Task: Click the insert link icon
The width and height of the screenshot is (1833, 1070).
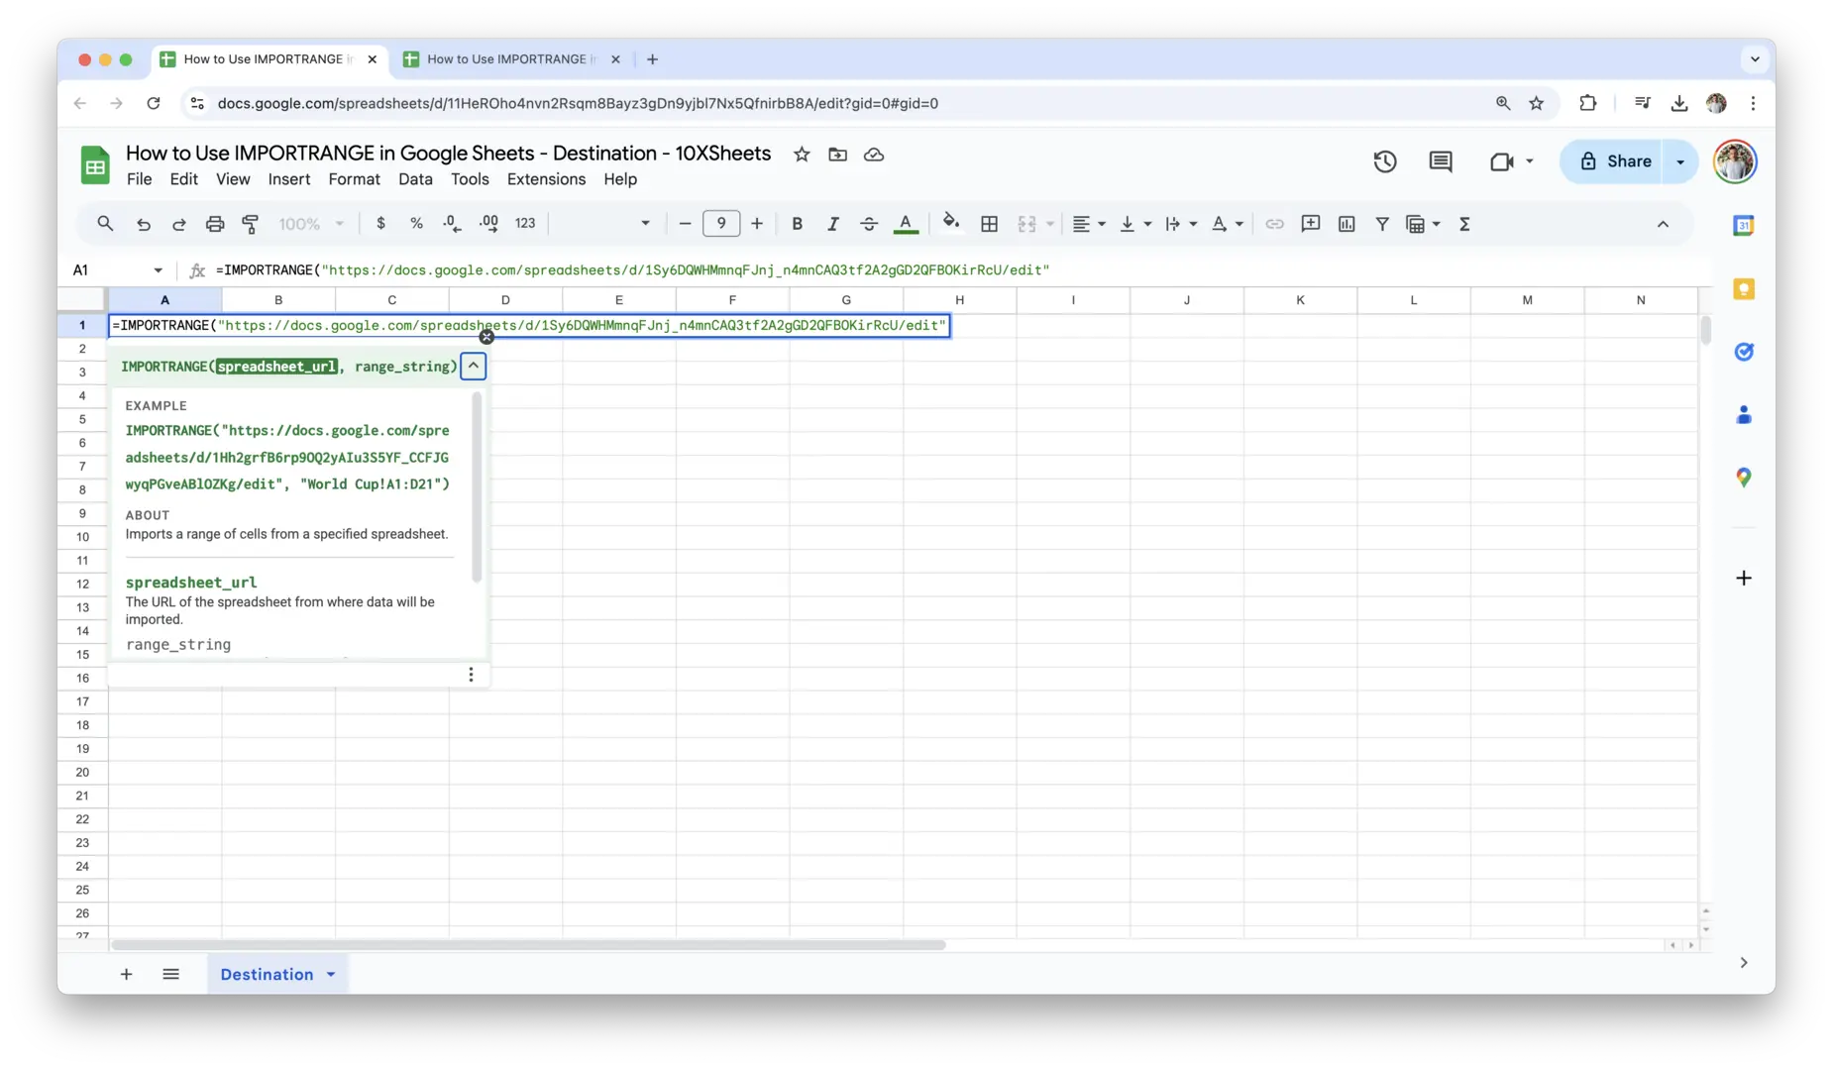Action: [1274, 224]
